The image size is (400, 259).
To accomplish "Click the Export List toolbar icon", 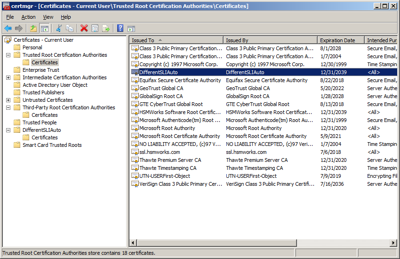I will (105, 28).
